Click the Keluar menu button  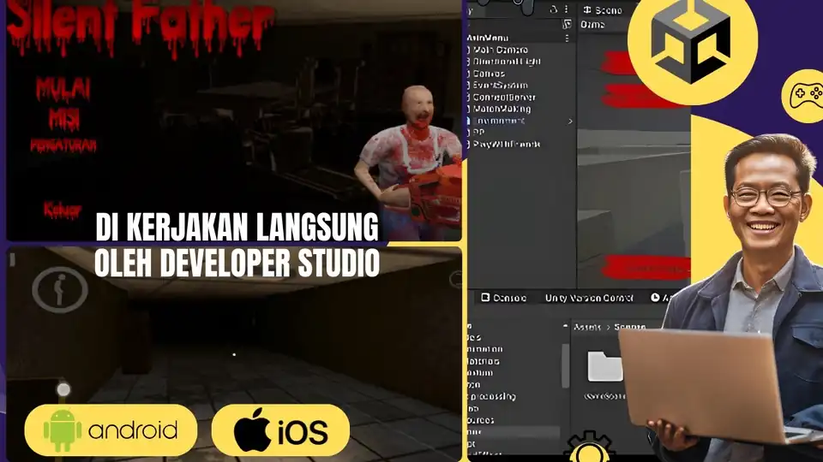pos(63,210)
